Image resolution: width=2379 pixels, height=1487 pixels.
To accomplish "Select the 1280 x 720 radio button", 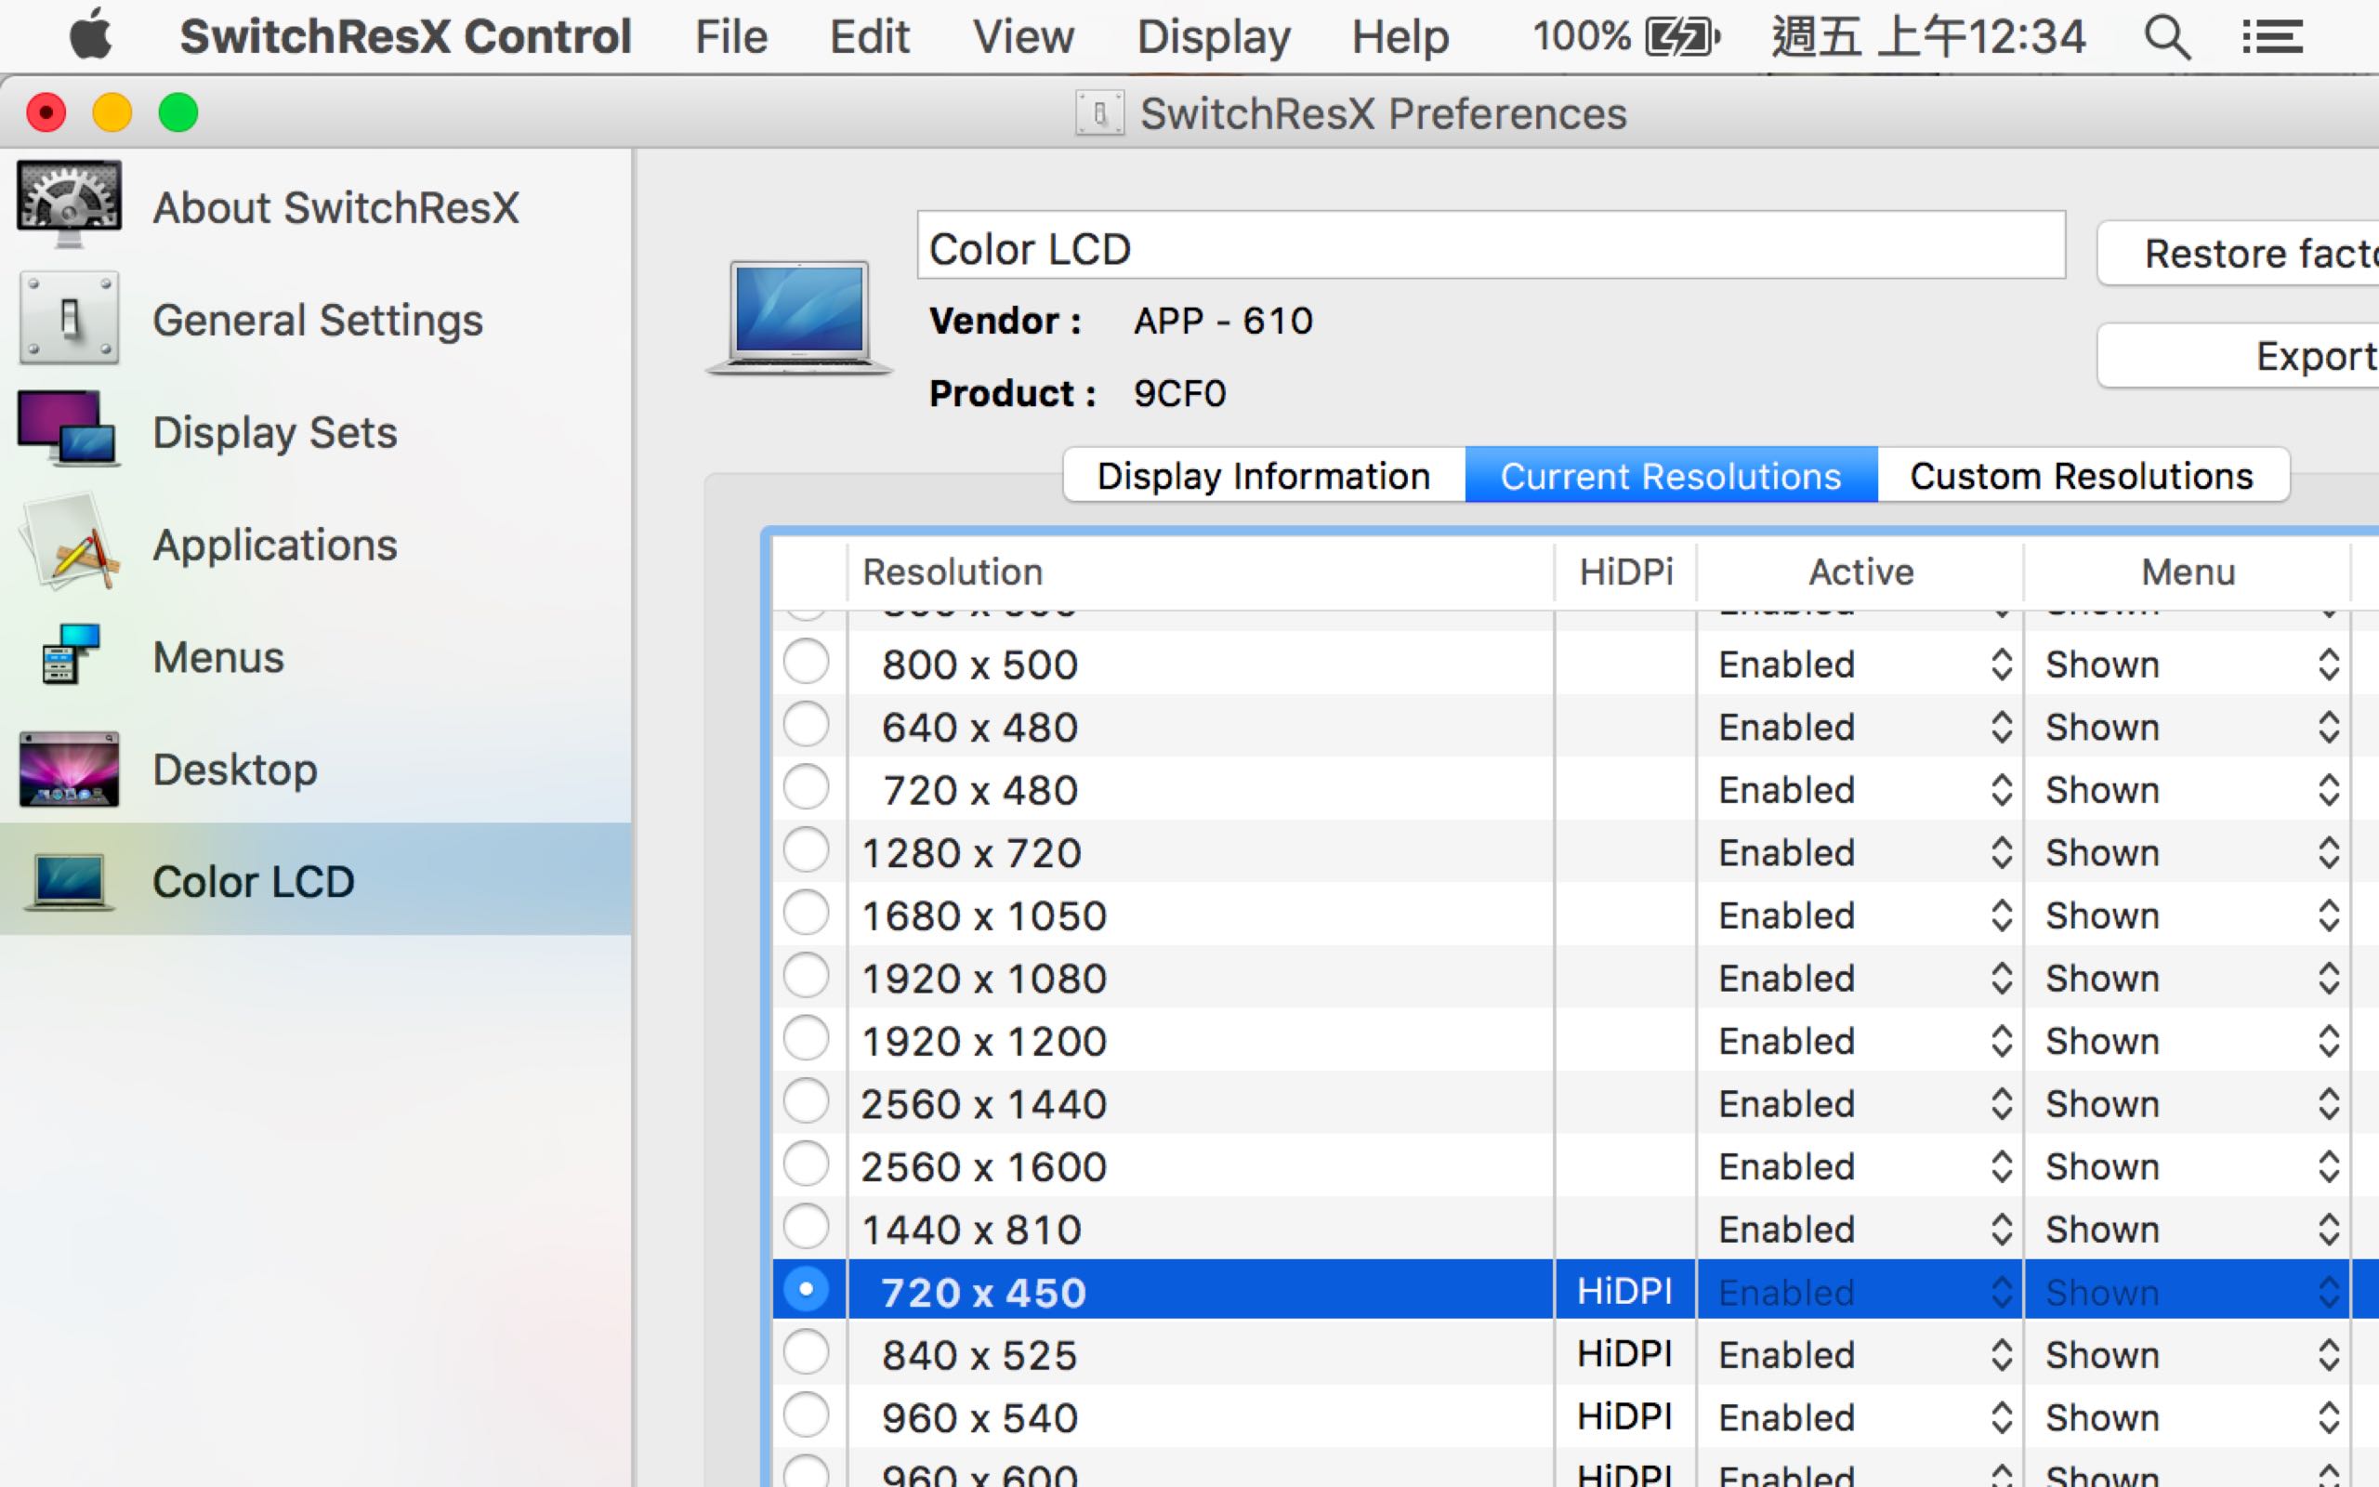I will click(x=806, y=850).
